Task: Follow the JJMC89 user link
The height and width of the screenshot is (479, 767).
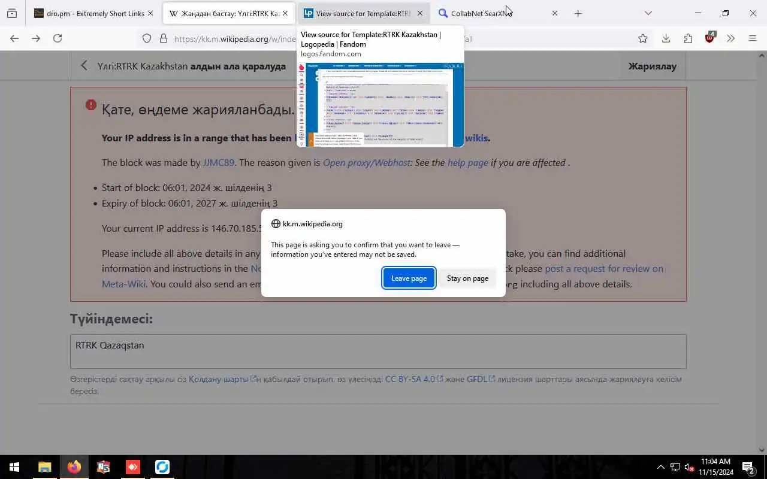Action: tap(219, 162)
